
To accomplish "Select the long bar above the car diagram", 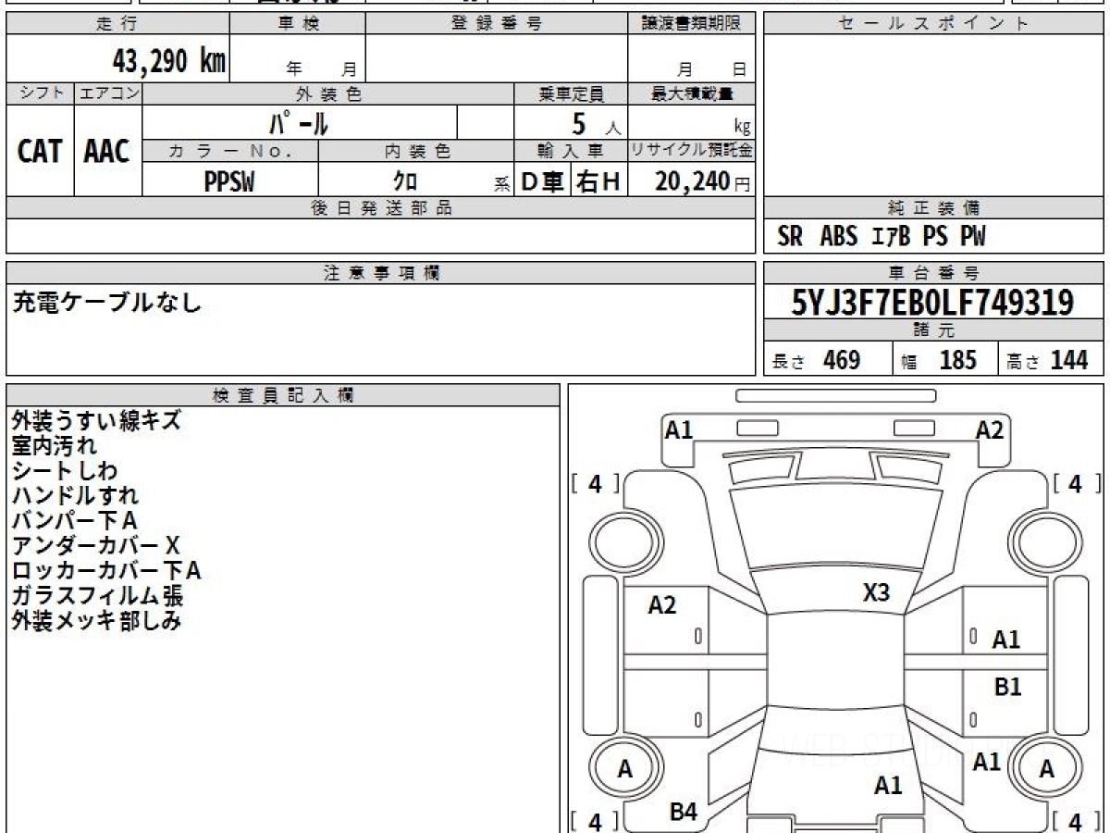I will [x=835, y=395].
